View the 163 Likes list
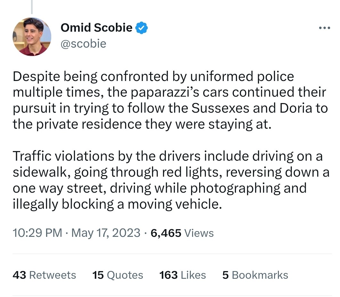 pos(182,275)
